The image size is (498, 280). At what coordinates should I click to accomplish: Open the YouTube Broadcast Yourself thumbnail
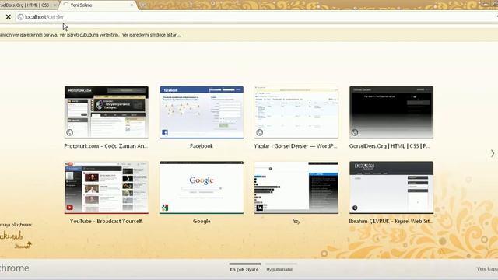pyautogui.click(x=107, y=187)
